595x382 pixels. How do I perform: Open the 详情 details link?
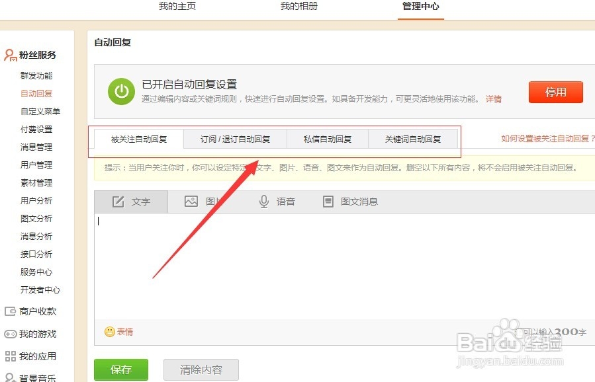click(x=494, y=98)
